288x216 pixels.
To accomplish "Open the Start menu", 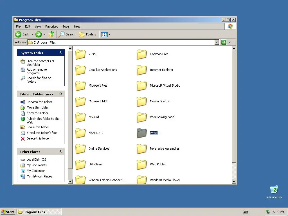I will [8, 212].
